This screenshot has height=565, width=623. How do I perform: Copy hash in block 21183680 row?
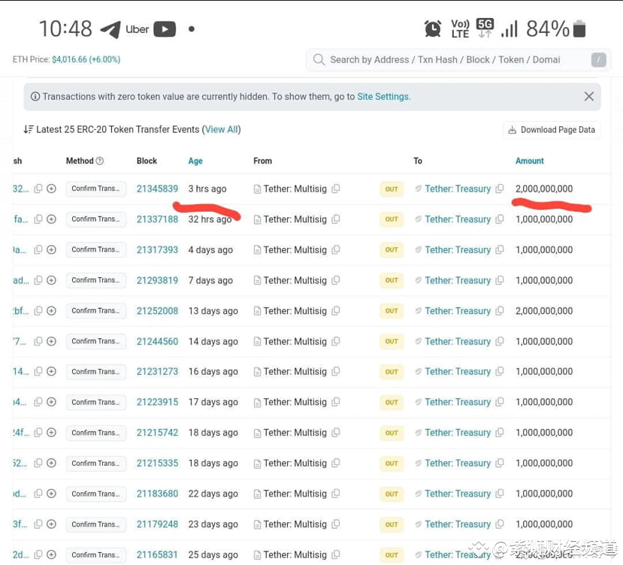[38, 494]
